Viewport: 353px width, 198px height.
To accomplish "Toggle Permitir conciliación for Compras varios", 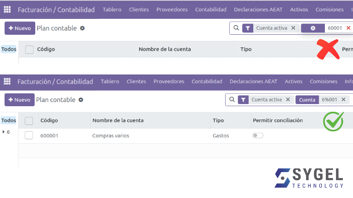I will tap(258, 135).
